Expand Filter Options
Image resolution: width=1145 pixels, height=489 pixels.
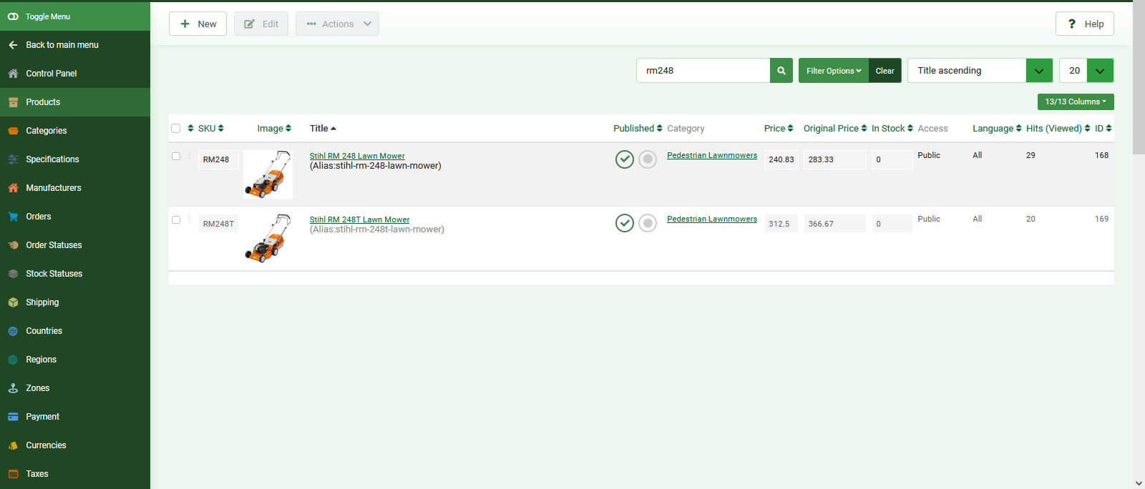pos(834,71)
